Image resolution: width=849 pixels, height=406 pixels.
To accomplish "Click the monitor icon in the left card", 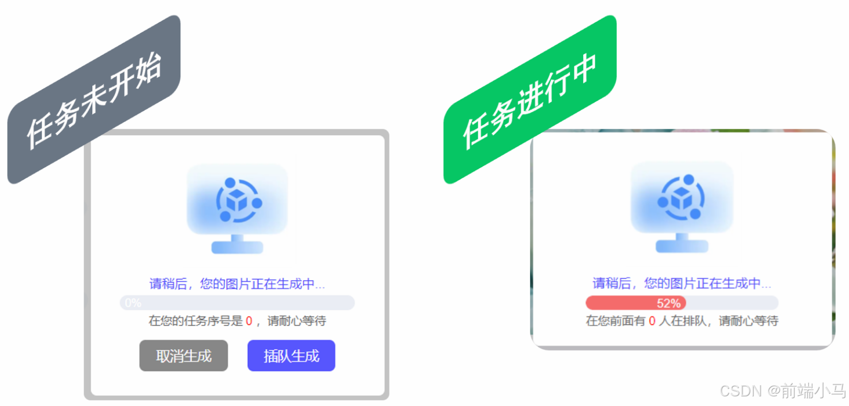I will [x=237, y=208].
